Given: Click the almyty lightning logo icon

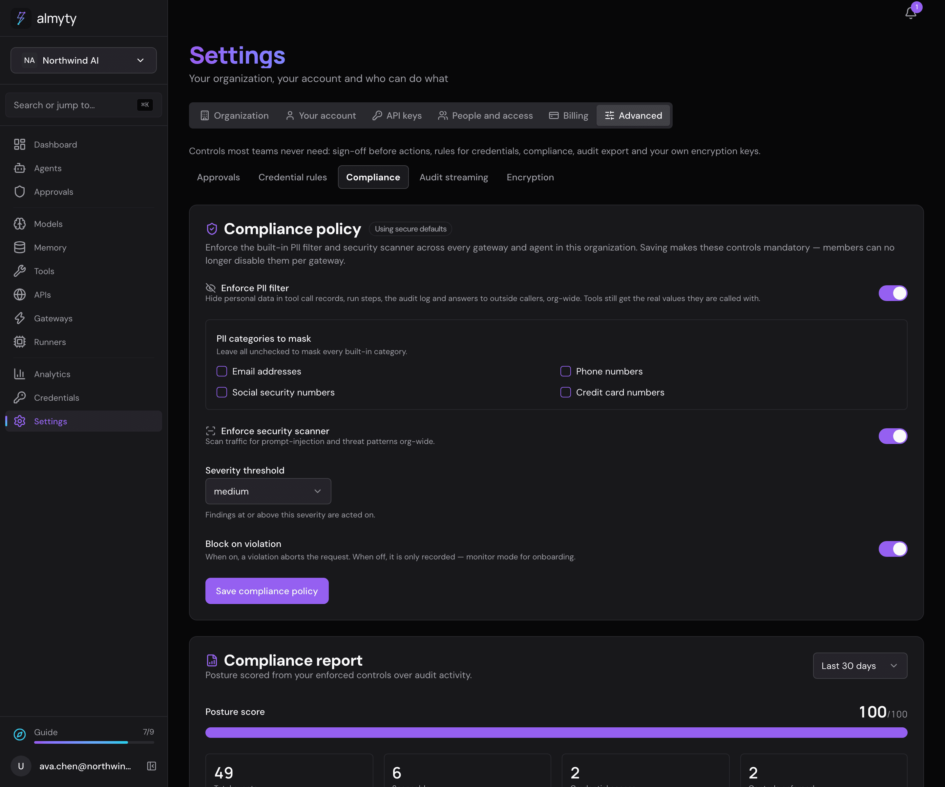Looking at the screenshot, I should pos(21,18).
